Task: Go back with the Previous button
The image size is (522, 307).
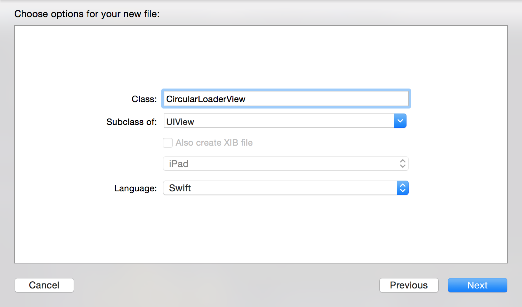Action: (409, 285)
